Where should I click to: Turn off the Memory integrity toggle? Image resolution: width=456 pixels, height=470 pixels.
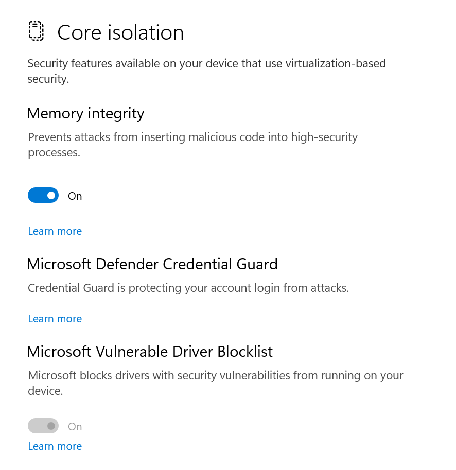(43, 196)
